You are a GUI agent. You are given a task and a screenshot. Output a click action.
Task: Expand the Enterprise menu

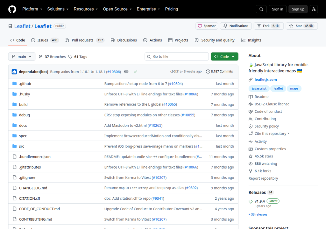148,9
